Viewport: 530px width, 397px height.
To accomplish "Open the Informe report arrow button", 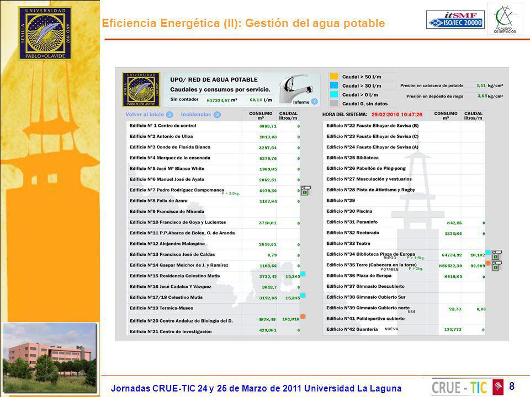I will click(314, 101).
